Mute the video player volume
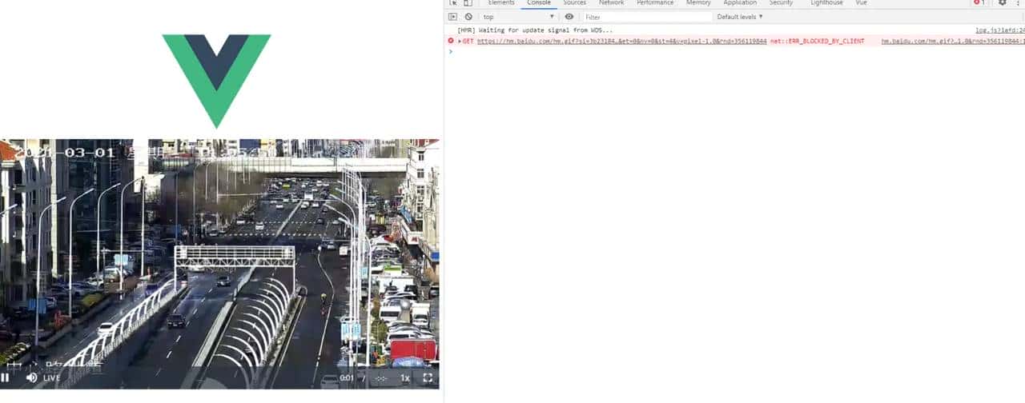This screenshot has width=1025, height=403. coord(32,377)
